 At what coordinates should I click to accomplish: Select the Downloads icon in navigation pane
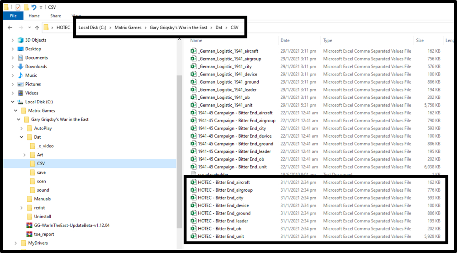pyautogui.click(x=21, y=66)
